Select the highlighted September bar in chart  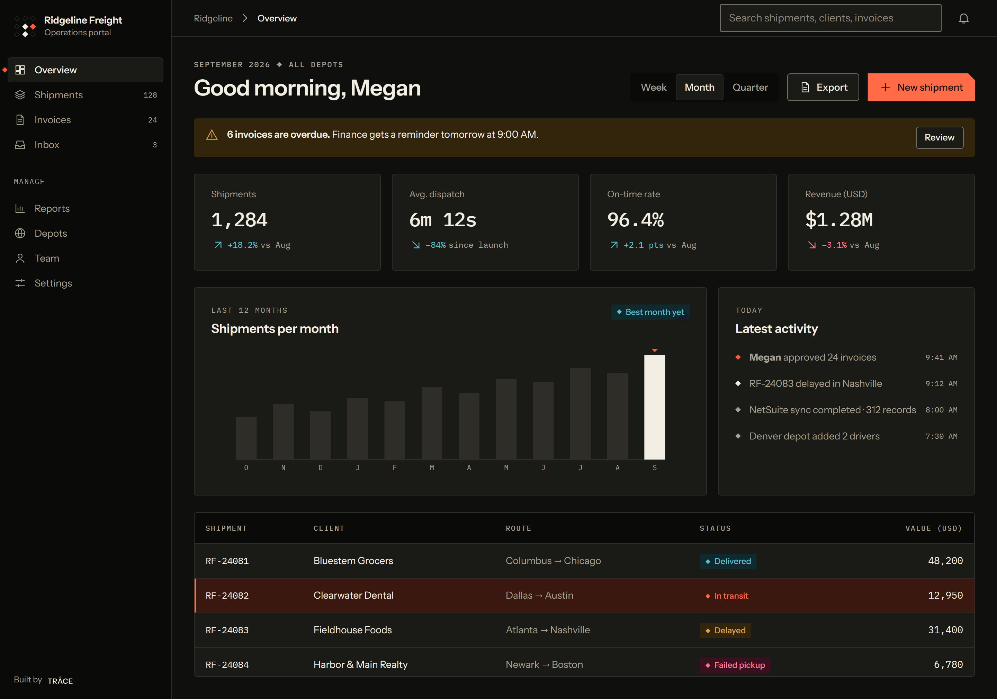click(654, 407)
